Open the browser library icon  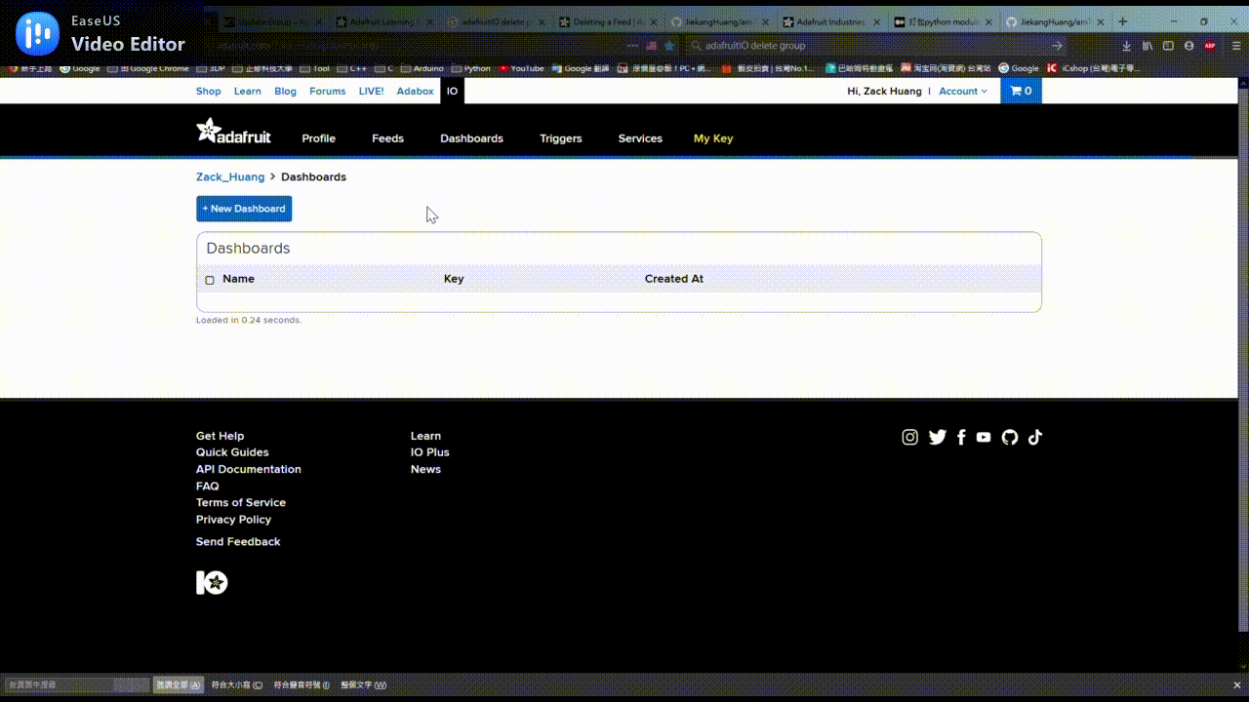1148,46
